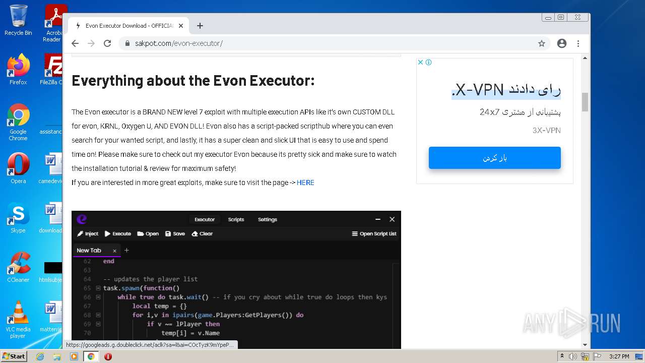Viewport: 645px width, 363px height.
Task: Click Save in the Evon toolbar
Action: (175, 233)
